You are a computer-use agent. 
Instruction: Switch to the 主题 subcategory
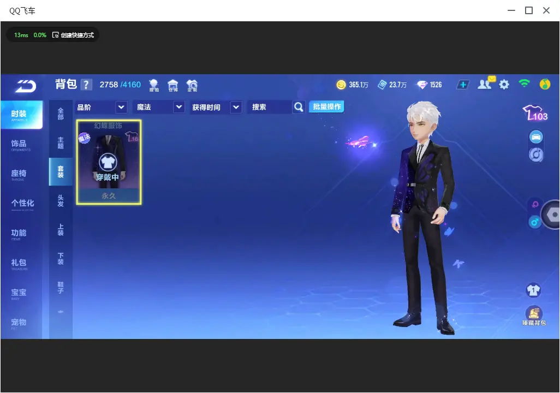point(61,143)
